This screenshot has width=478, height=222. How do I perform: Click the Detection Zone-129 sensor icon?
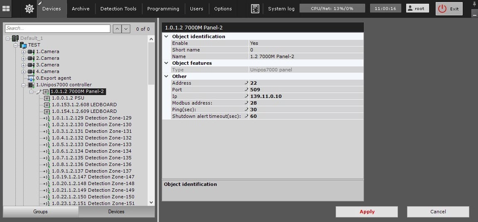click(x=46, y=118)
